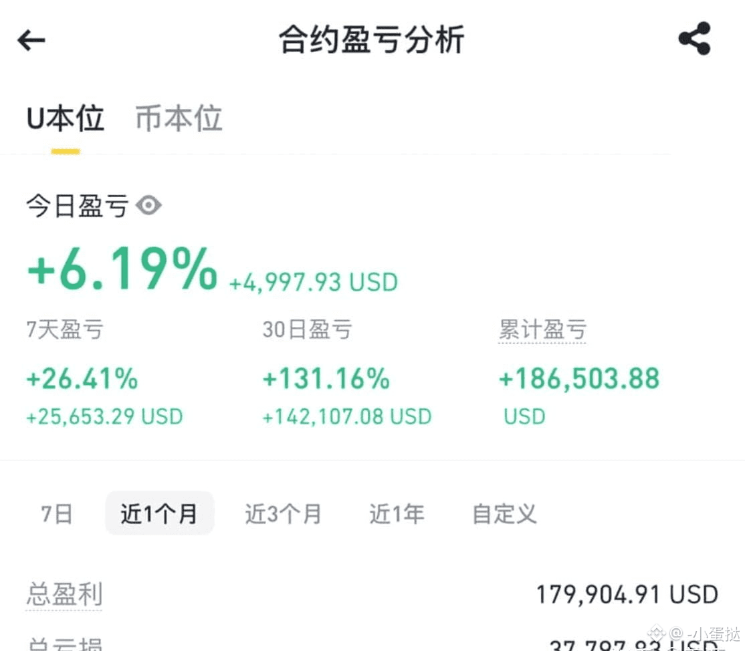Select the U本位 tab

(64, 118)
